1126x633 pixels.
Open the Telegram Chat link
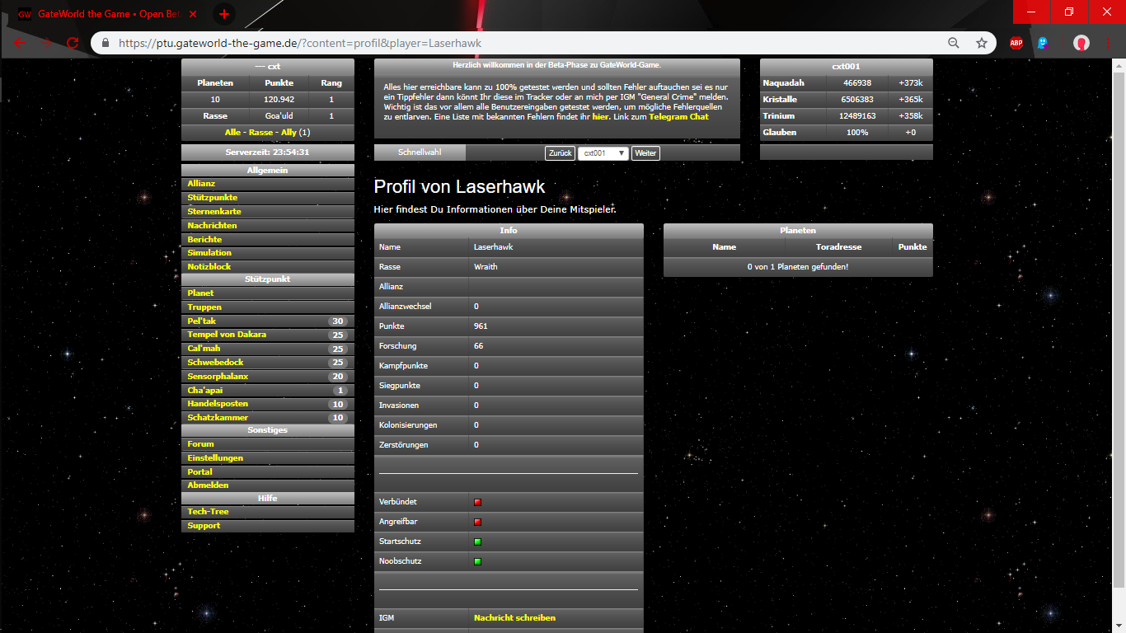[x=678, y=117]
